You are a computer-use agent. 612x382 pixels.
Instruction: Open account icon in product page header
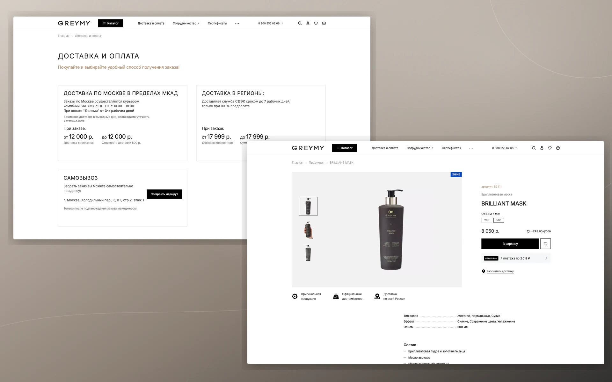coord(542,148)
